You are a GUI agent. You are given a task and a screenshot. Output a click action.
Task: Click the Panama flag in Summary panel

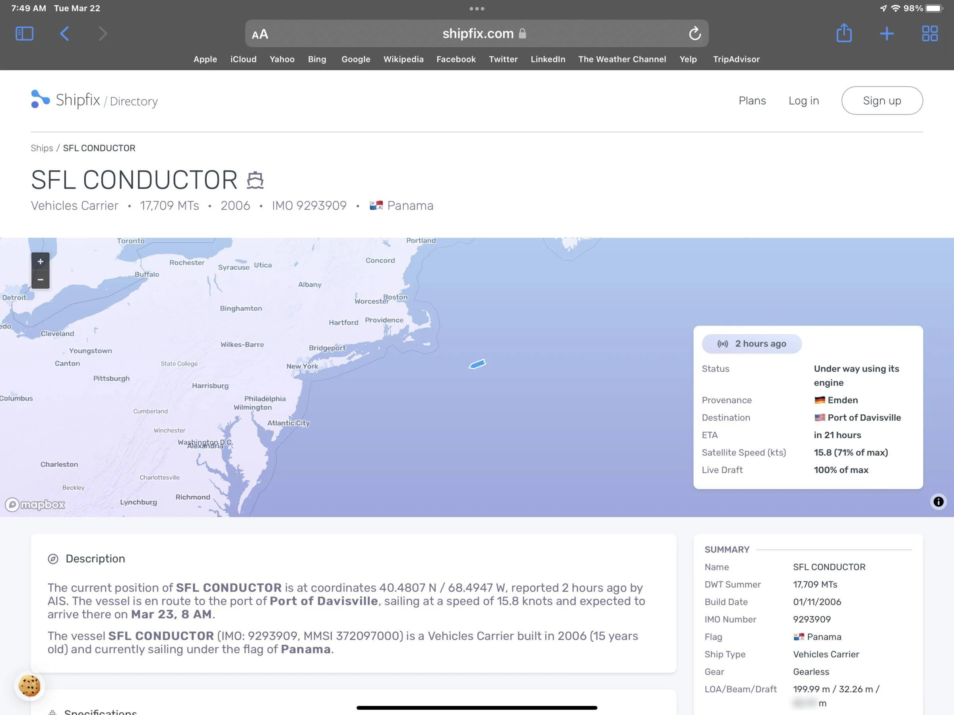pos(798,637)
